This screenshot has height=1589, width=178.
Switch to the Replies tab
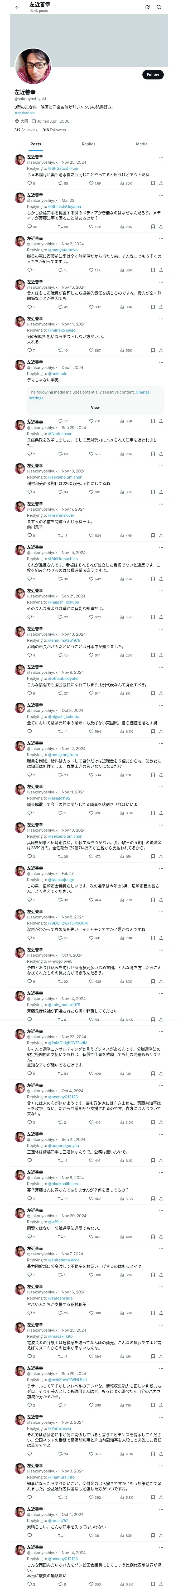click(88, 144)
